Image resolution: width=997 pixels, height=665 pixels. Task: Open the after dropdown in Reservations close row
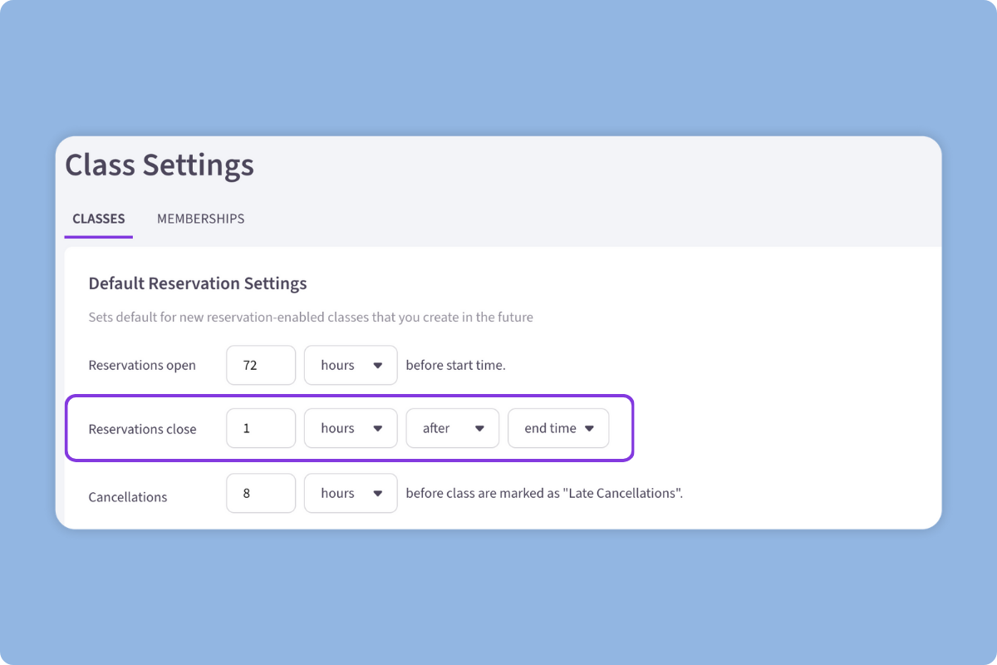(x=453, y=428)
